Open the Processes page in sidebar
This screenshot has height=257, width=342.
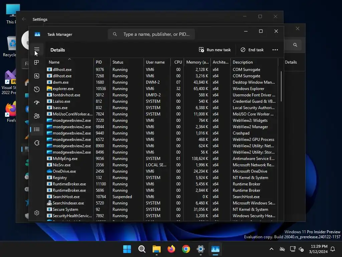pyautogui.click(x=37, y=63)
